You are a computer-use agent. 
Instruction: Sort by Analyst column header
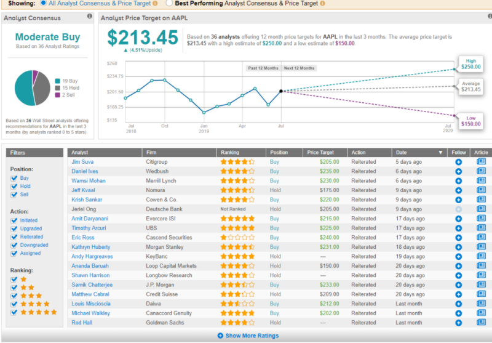(105, 152)
